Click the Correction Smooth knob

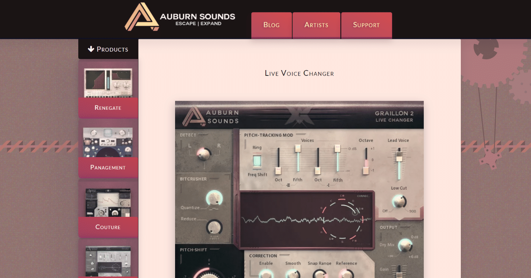pos(293,273)
